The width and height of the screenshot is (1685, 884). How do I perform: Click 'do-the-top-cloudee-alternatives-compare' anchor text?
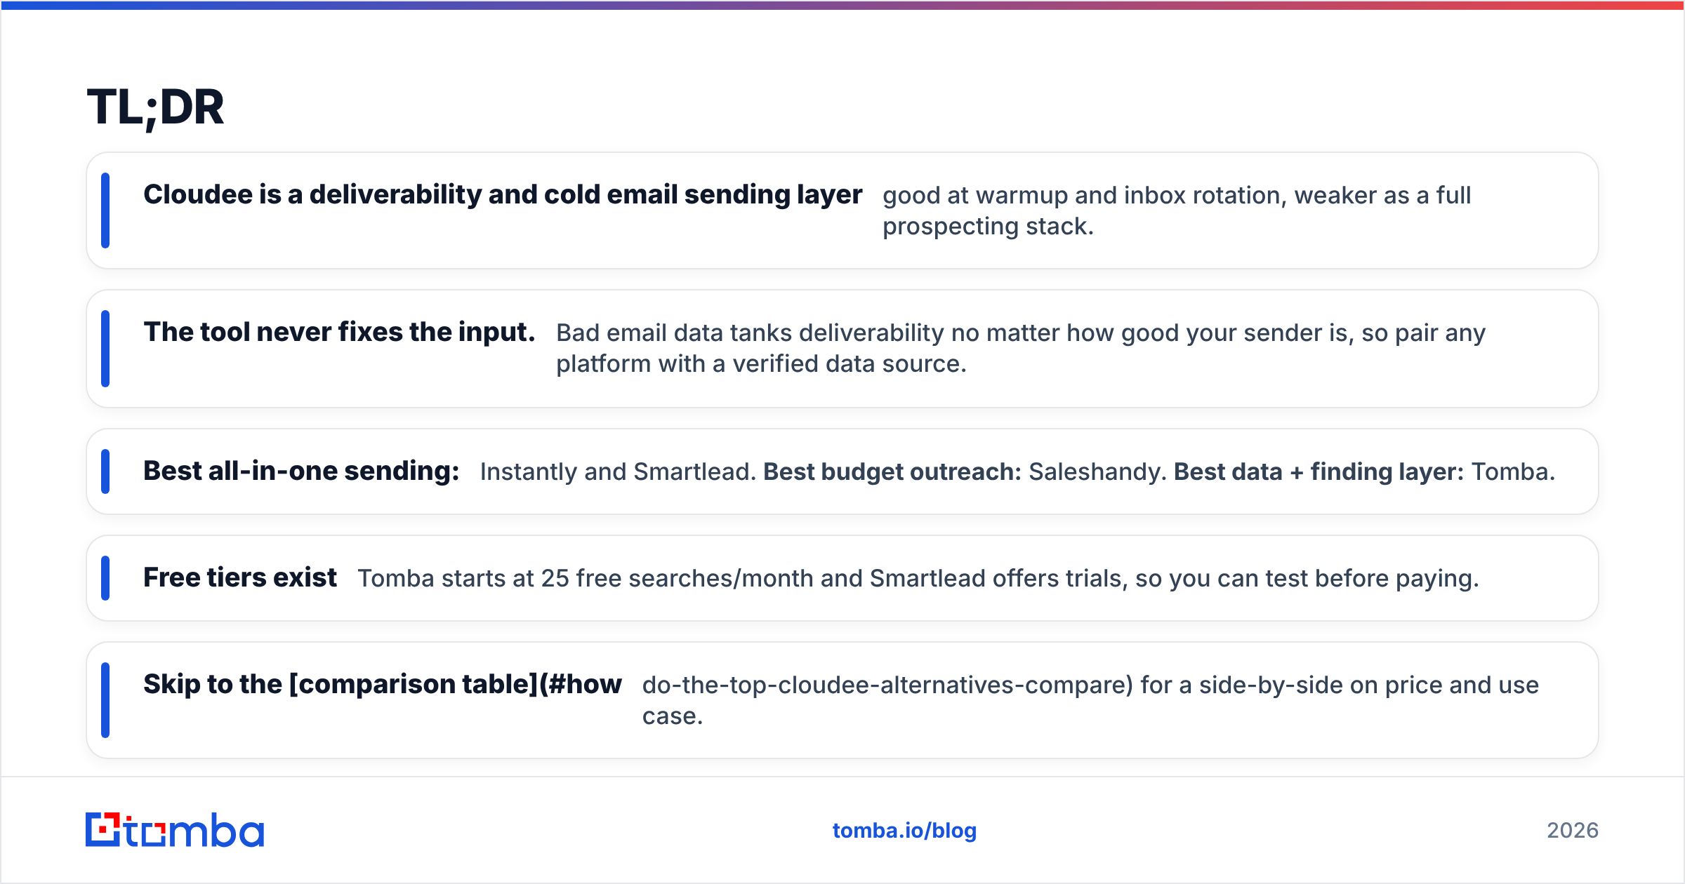887,685
